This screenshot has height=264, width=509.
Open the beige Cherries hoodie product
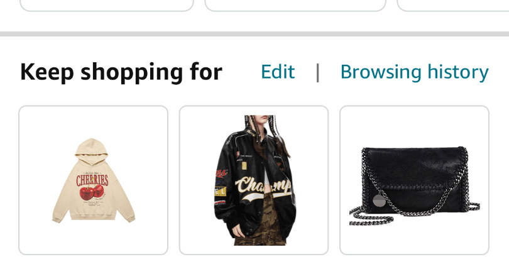pos(93,180)
